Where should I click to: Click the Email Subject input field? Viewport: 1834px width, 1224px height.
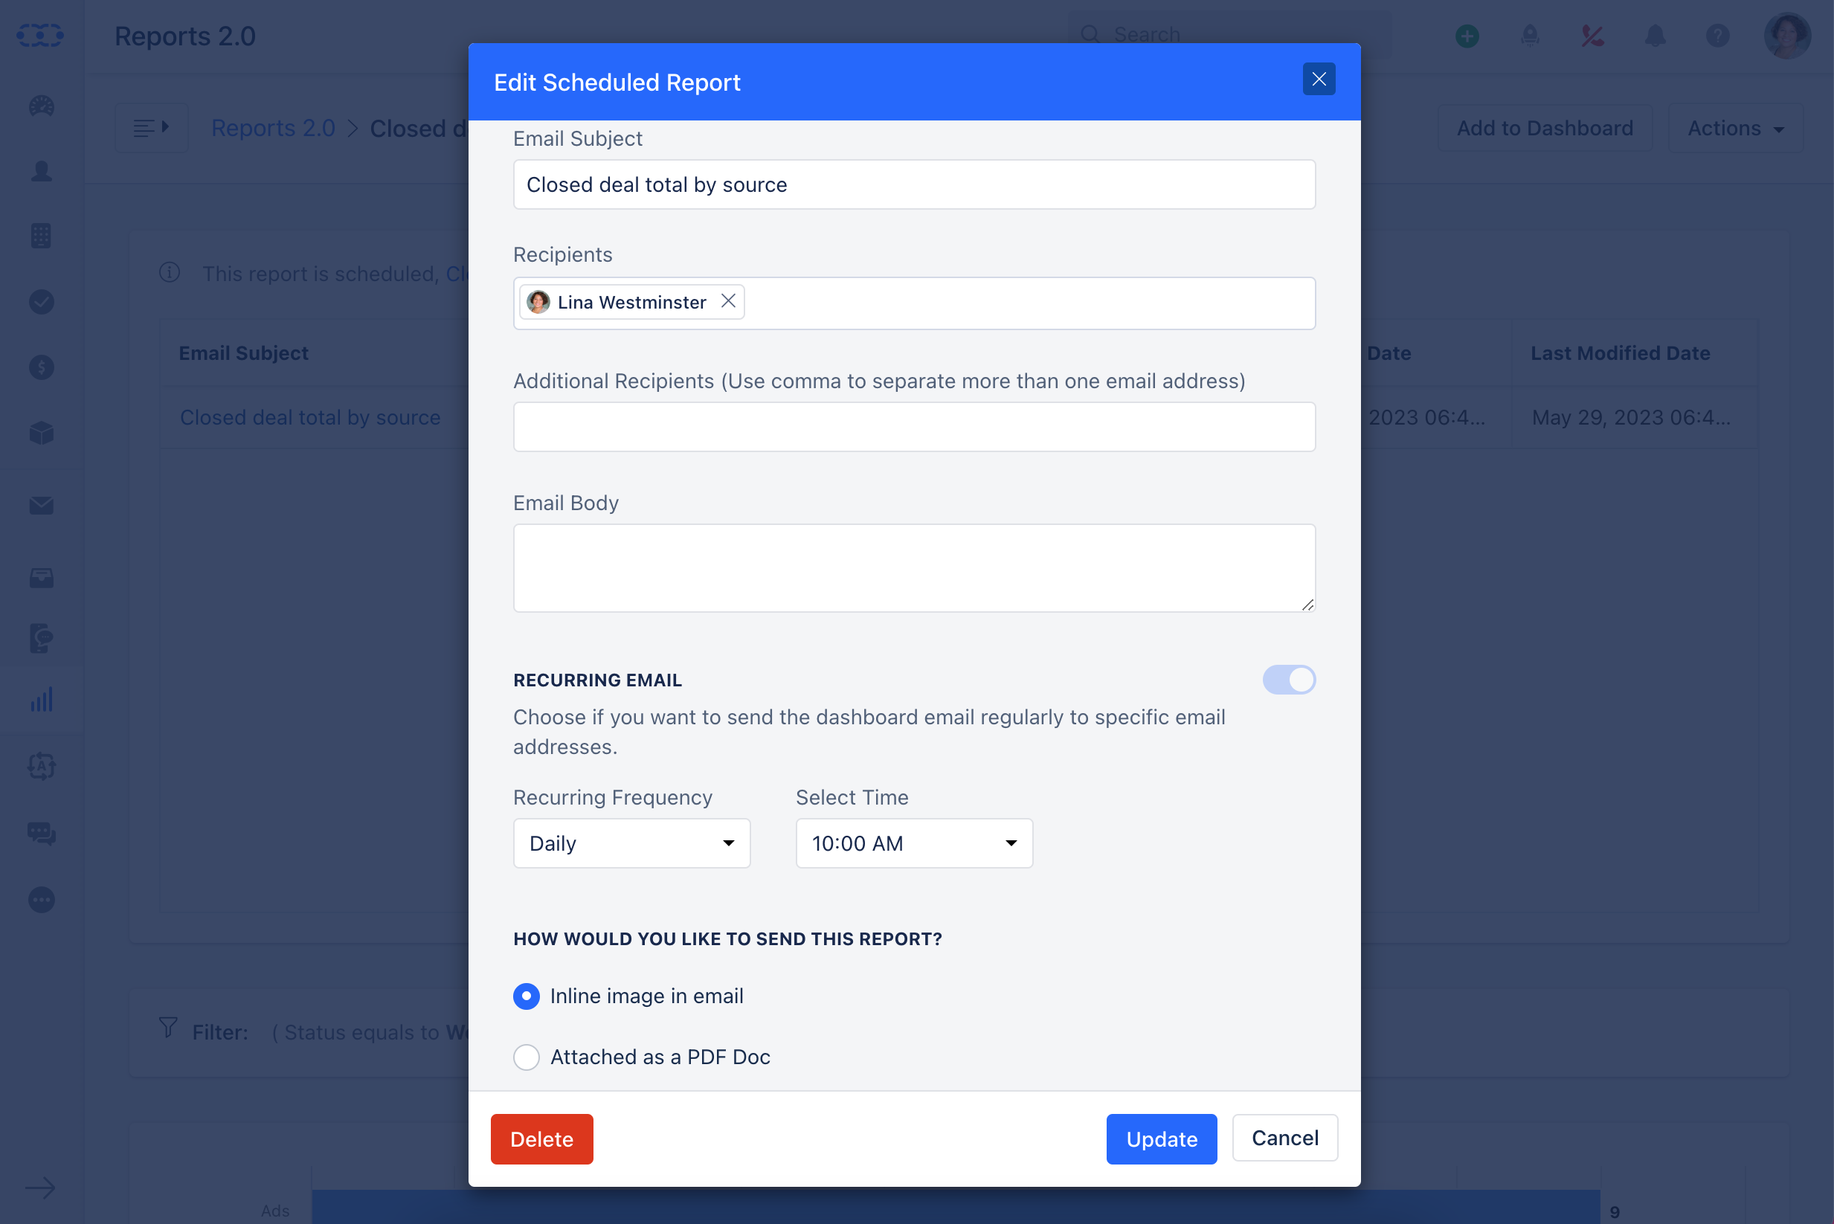coord(914,184)
